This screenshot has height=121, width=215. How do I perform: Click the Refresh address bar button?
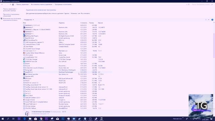click(x=189, y=4)
